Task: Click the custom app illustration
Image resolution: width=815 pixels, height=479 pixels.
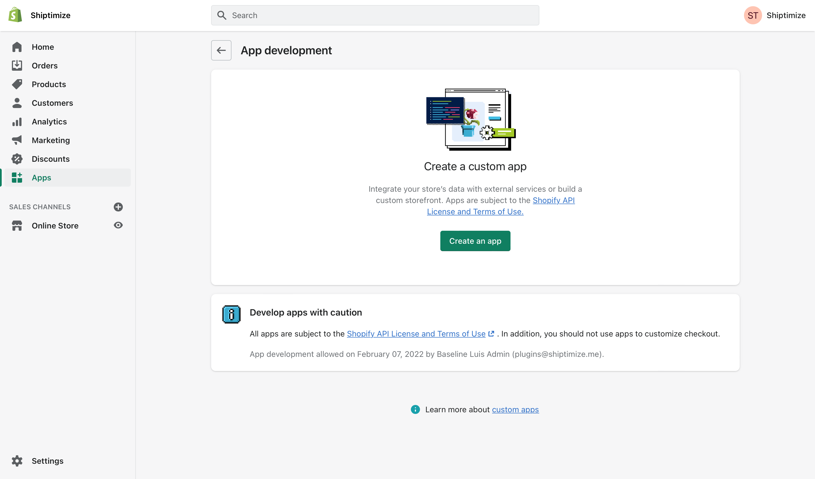Action: [x=471, y=120]
